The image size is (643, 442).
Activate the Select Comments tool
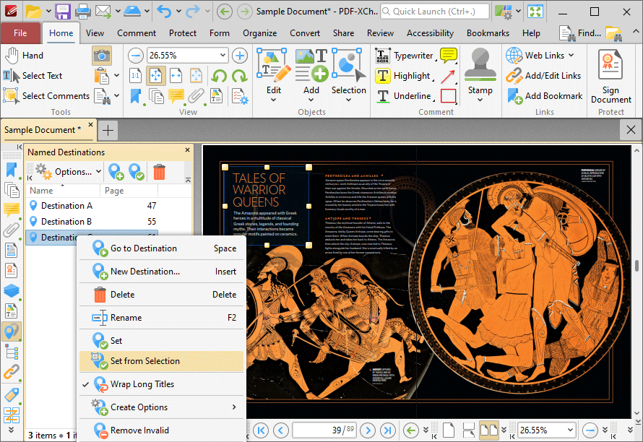pyautogui.click(x=46, y=96)
